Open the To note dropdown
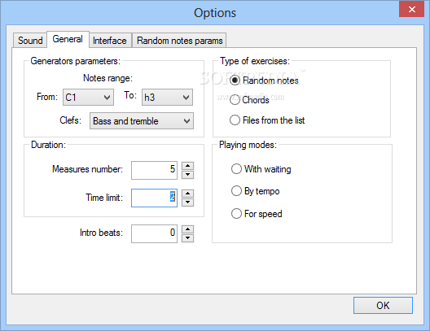 click(x=167, y=98)
